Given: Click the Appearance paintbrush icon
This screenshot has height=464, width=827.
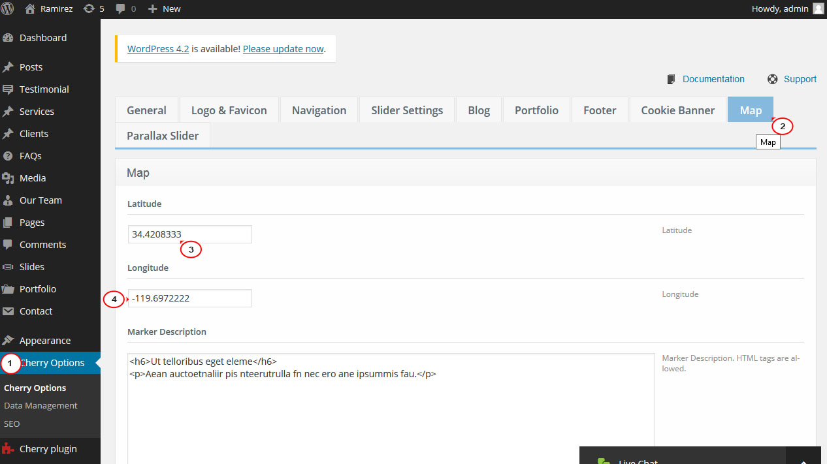Looking at the screenshot, I should (x=8, y=341).
